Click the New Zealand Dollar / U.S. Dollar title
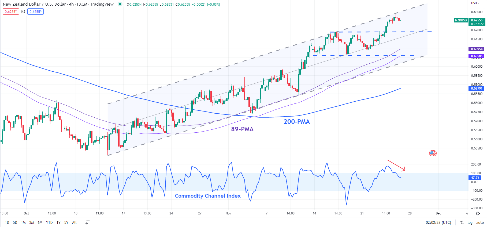The height and width of the screenshot is (227, 487). [34, 4]
